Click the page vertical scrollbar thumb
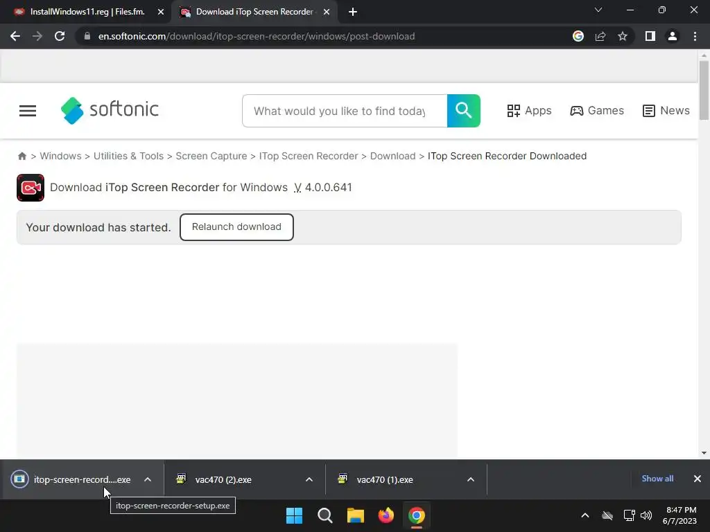 704,91
